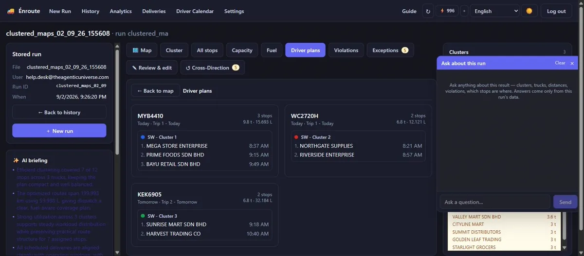Click VALLEY MART SDN BHD list row
Screen dimensions: 584x256
pyautogui.click(x=504, y=217)
